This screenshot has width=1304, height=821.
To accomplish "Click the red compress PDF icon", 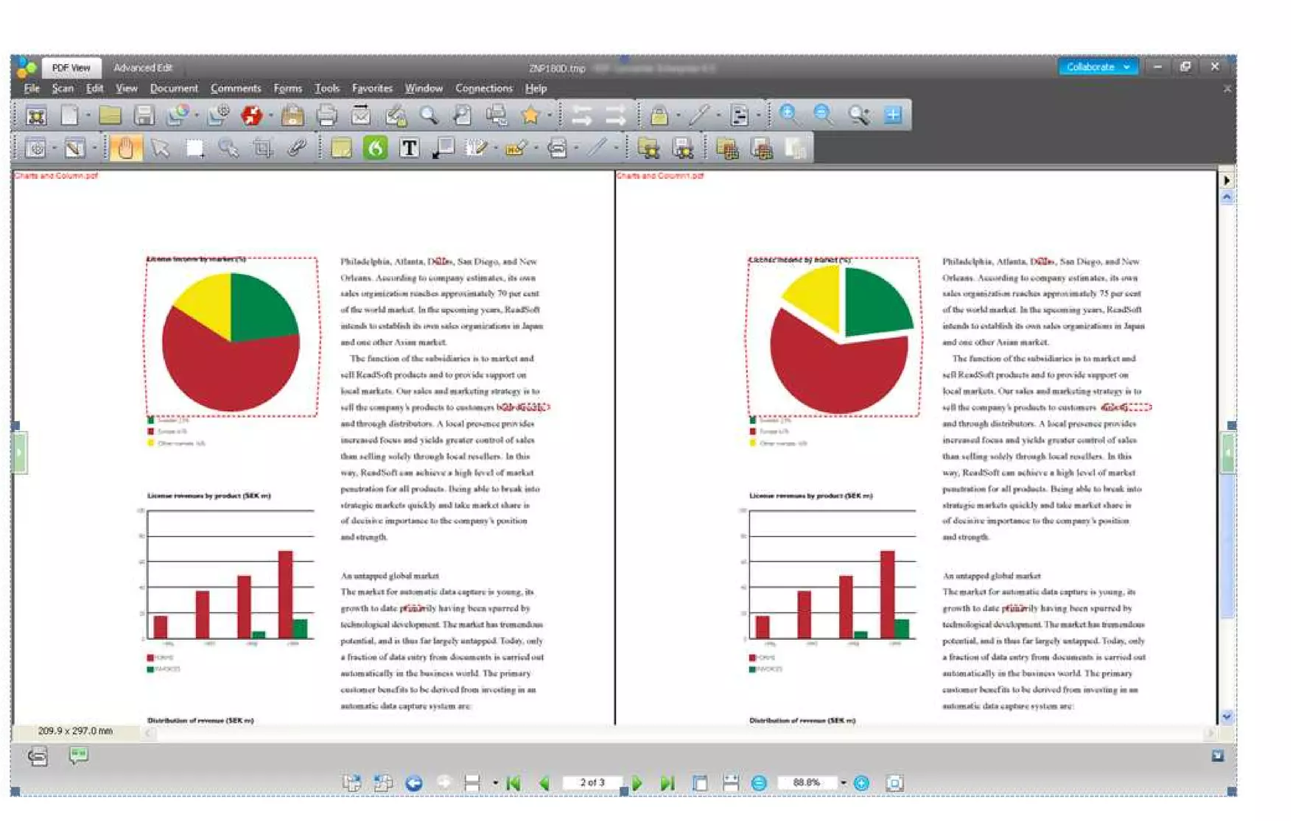I will pyautogui.click(x=251, y=115).
